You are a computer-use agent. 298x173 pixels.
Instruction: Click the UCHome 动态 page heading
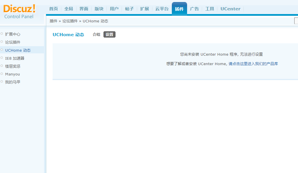(68, 34)
